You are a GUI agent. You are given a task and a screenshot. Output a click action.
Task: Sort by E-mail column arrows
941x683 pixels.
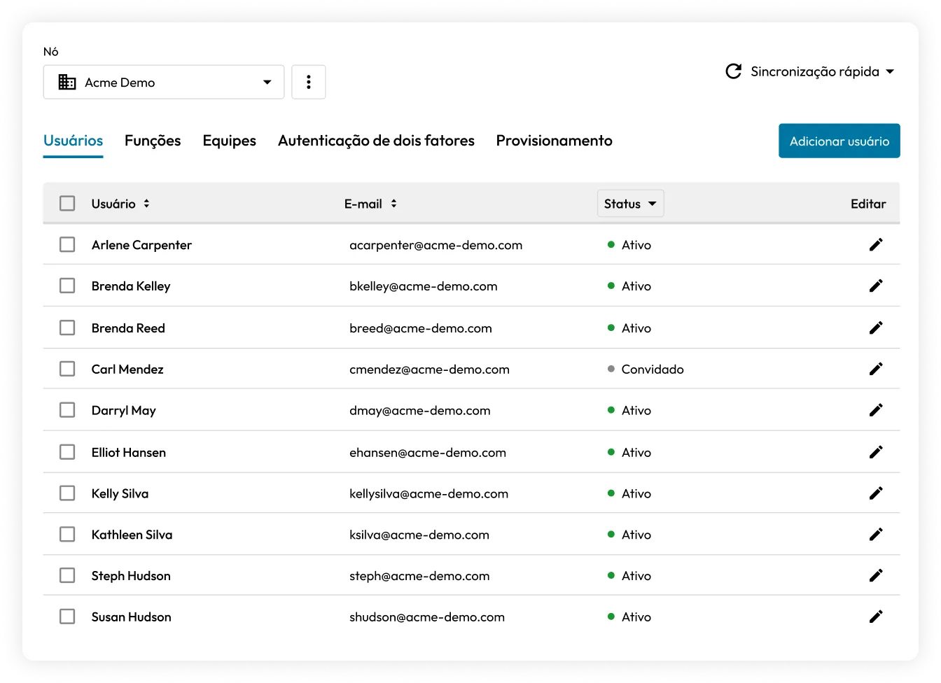pyautogui.click(x=393, y=204)
